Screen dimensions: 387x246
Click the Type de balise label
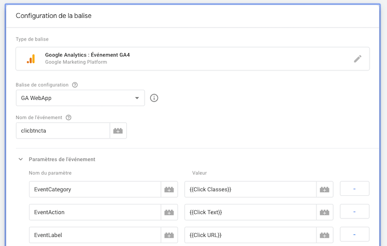[x=32, y=39]
